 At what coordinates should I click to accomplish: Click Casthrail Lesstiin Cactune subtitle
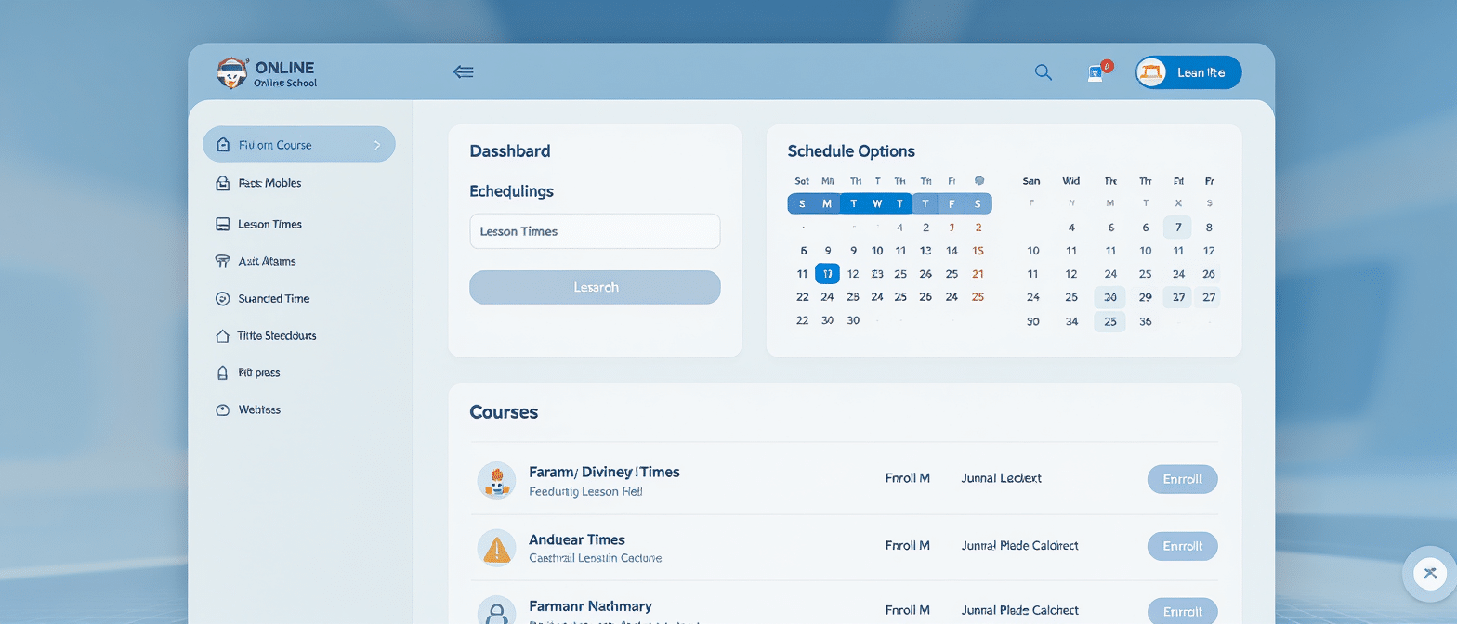[595, 558]
